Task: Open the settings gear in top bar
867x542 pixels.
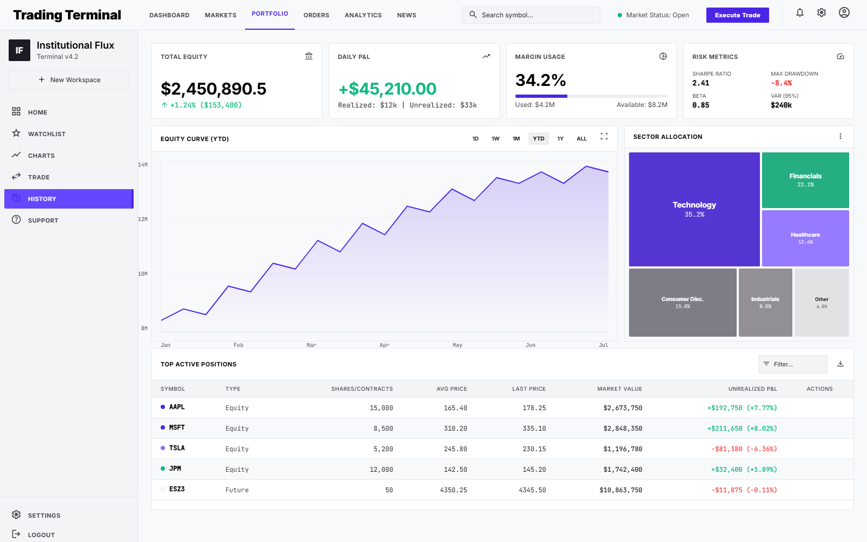Action: tap(822, 12)
